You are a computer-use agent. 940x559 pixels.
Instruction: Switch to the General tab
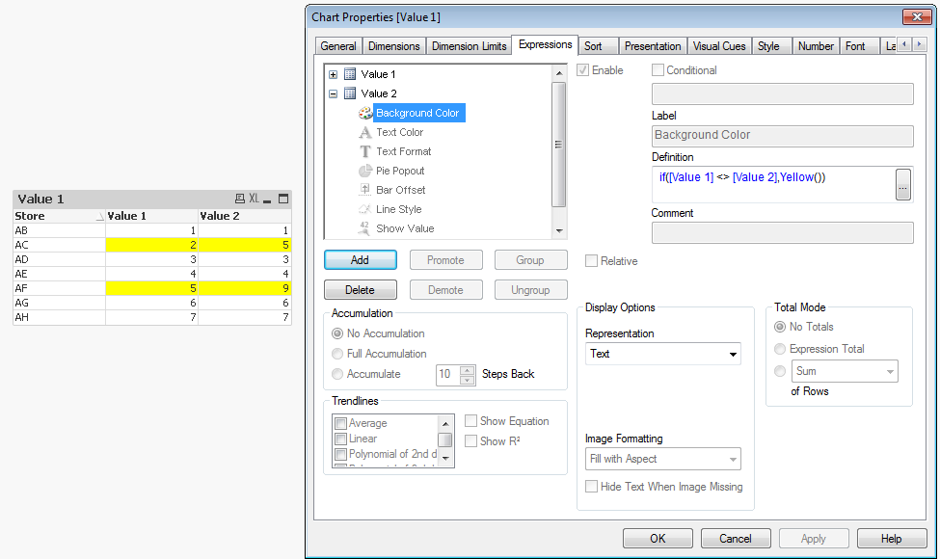tap(338, 46)
